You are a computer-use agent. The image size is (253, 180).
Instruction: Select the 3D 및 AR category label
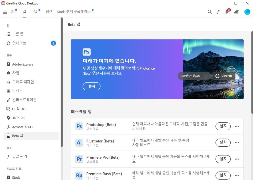pos(19,118)
